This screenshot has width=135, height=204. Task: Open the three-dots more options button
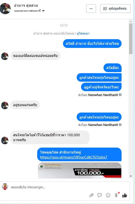point(91,8)
